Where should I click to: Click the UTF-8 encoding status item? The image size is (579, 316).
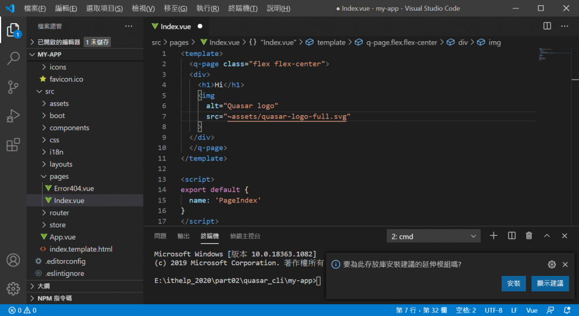[x=493, y=310]
